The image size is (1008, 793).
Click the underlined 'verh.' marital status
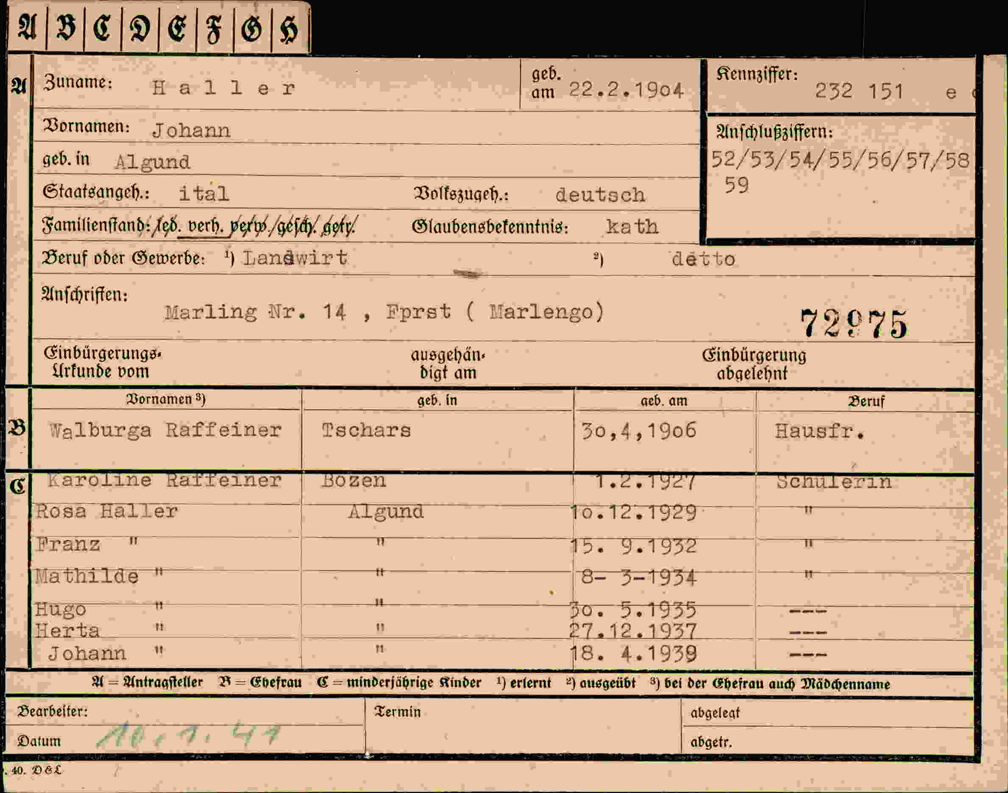(x=205, y=226)
